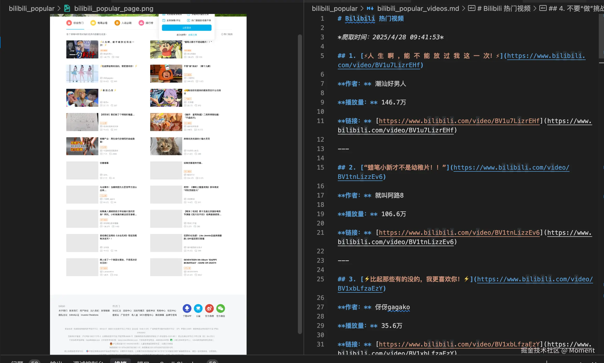Click the Crayon Shin-chan video thumbnail
604x363 pixels.
coord(166,49)
